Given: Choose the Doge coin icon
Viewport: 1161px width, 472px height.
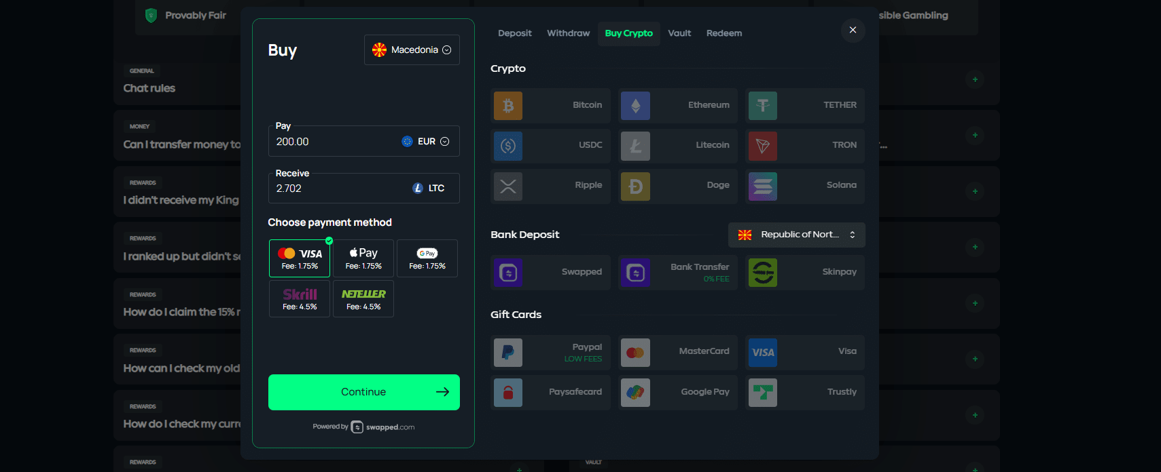Looking at the screenshot, I should pos(635,186).
